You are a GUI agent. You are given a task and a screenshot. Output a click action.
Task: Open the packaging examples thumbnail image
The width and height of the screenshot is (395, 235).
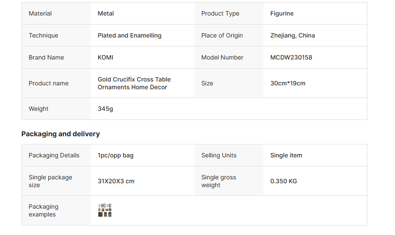105,210
